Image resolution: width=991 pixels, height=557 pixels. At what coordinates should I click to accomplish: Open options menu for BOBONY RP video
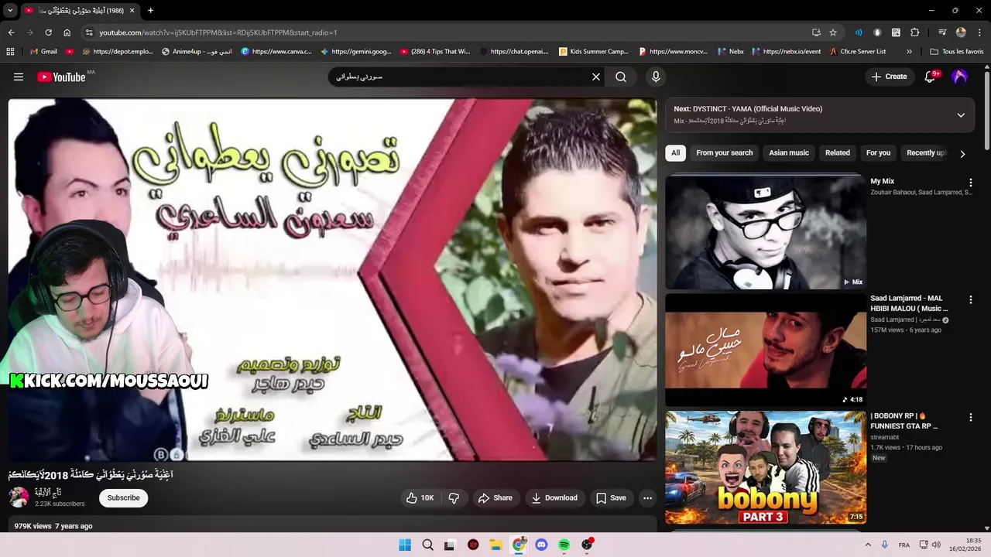(970, 417)
